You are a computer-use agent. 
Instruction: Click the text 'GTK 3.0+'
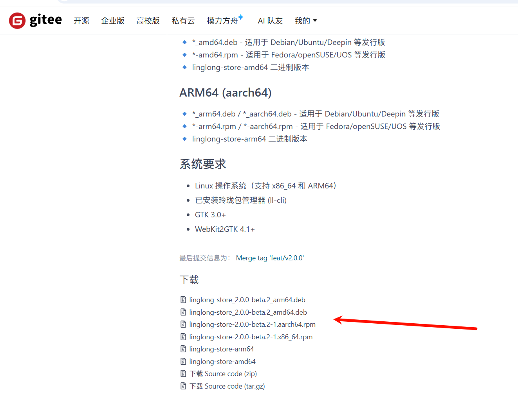(210, 215)
